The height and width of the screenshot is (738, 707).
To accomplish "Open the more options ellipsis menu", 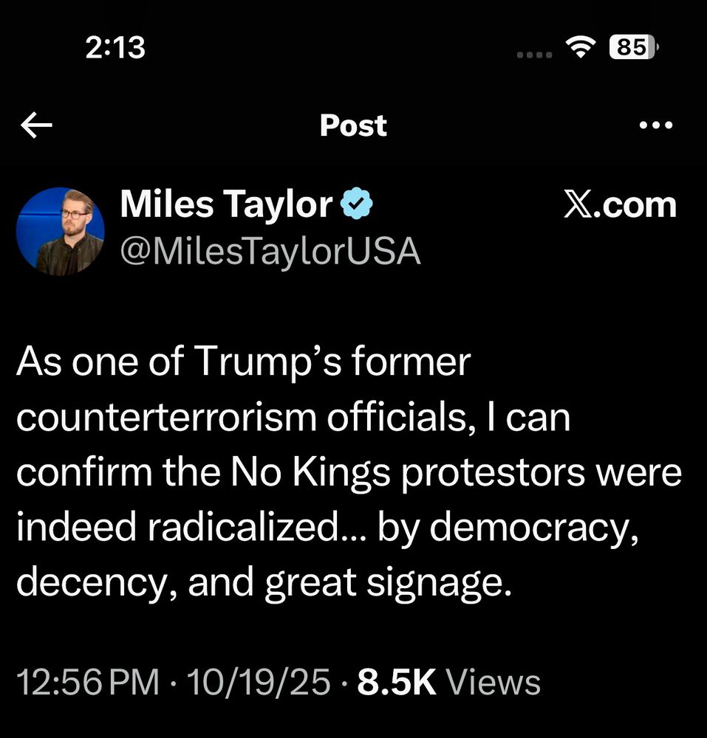I will [x=655, y=125].
